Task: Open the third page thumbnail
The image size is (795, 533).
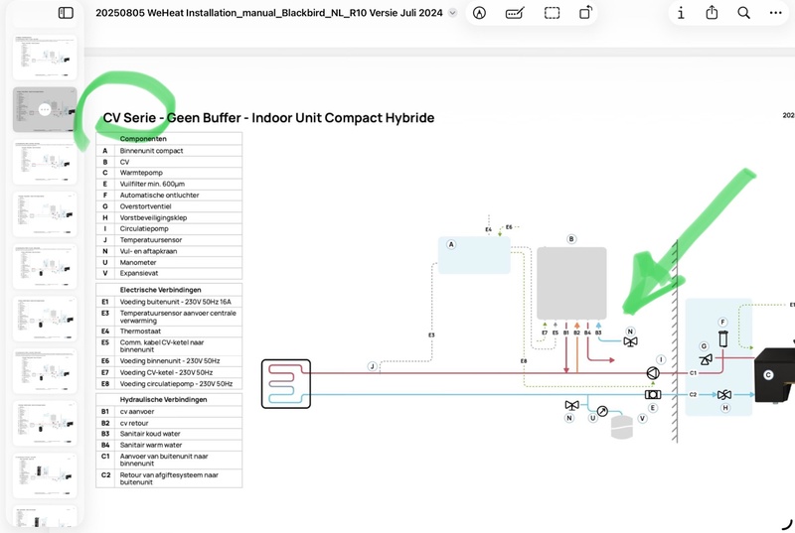Action: 45,162
